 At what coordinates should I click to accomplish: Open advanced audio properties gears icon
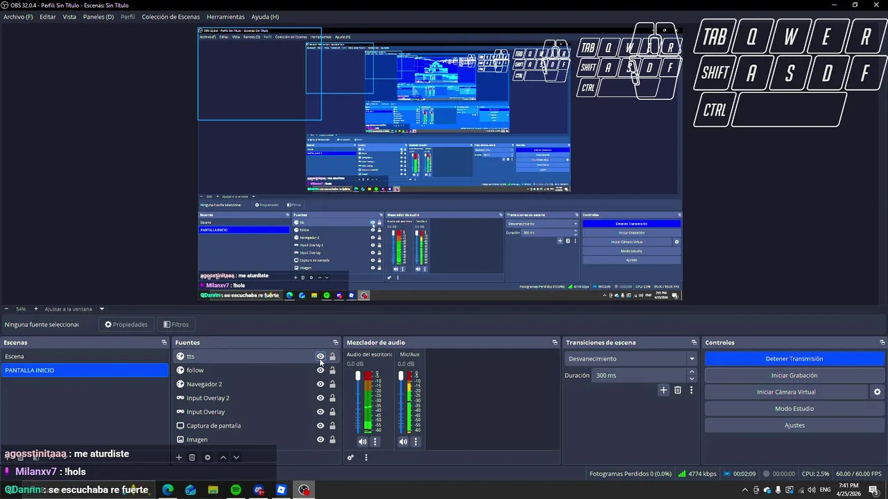[350, 457]
